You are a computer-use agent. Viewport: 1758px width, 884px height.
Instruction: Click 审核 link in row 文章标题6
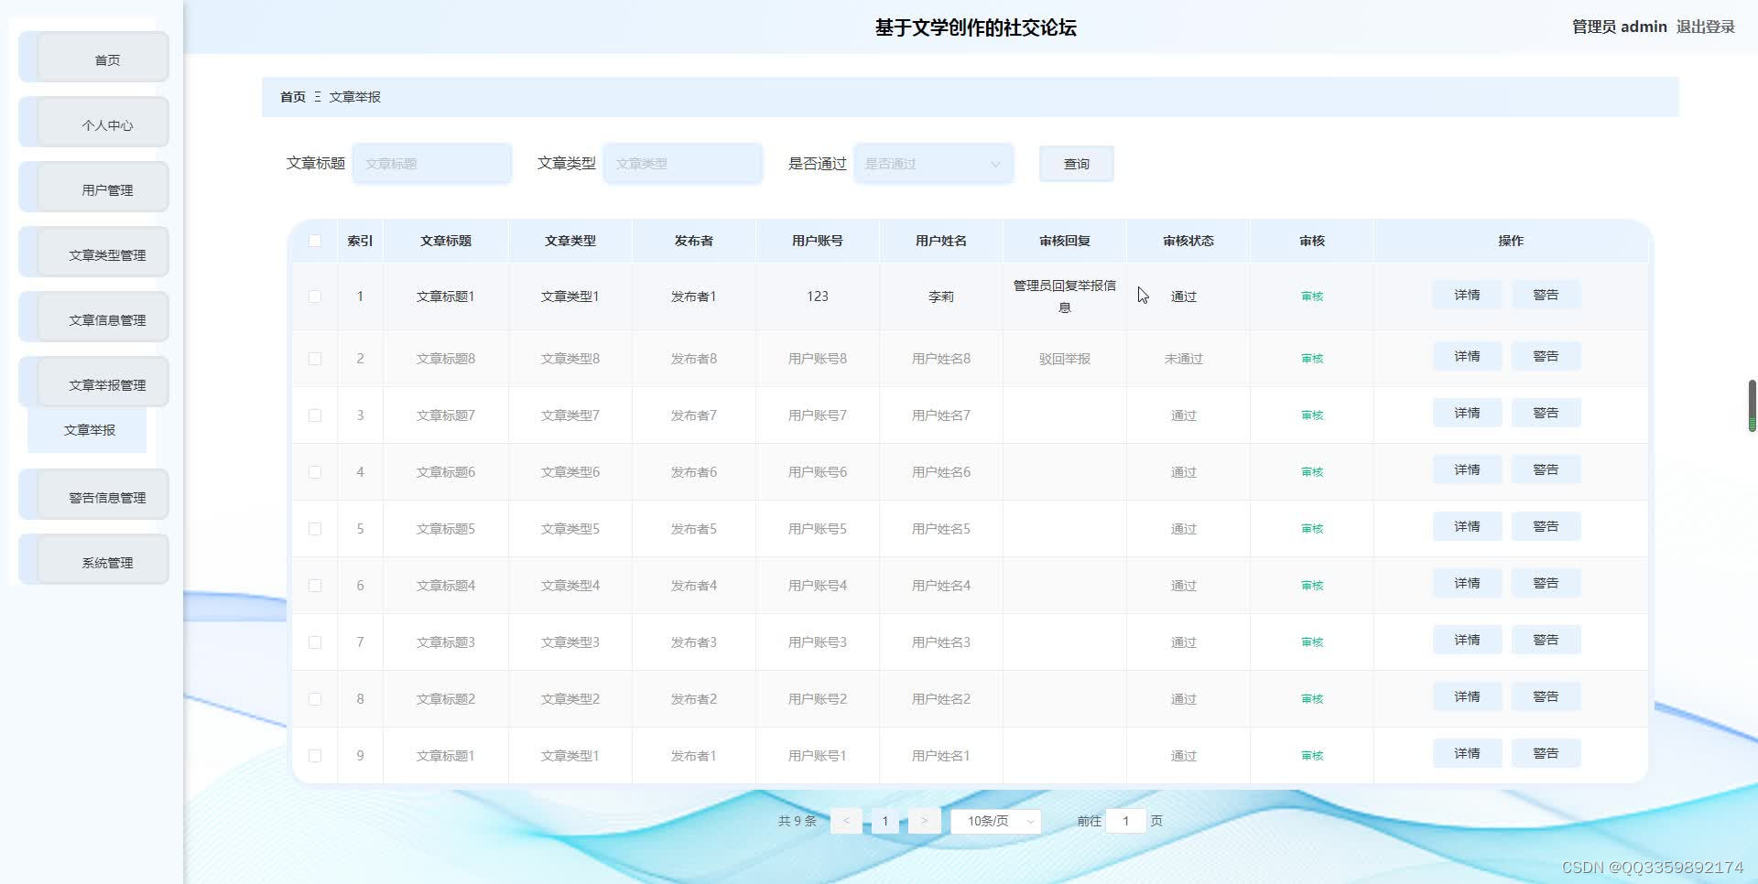[1311, 472]
